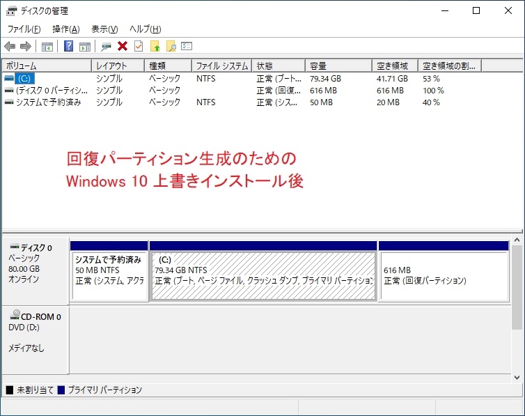
Task: Click the drive icon of ディスク 0 パーティション row
Action: (x=9, y=91)
